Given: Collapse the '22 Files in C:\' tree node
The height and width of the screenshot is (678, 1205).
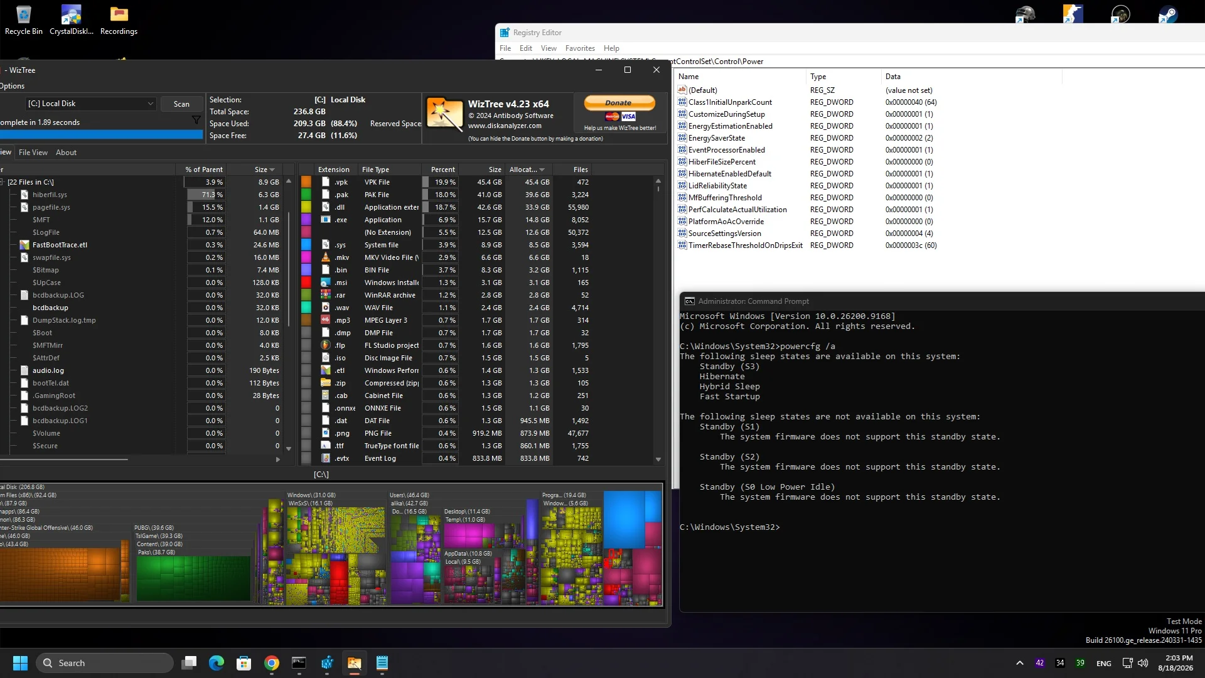Looking at the screenshot, I should click(3, 182).
